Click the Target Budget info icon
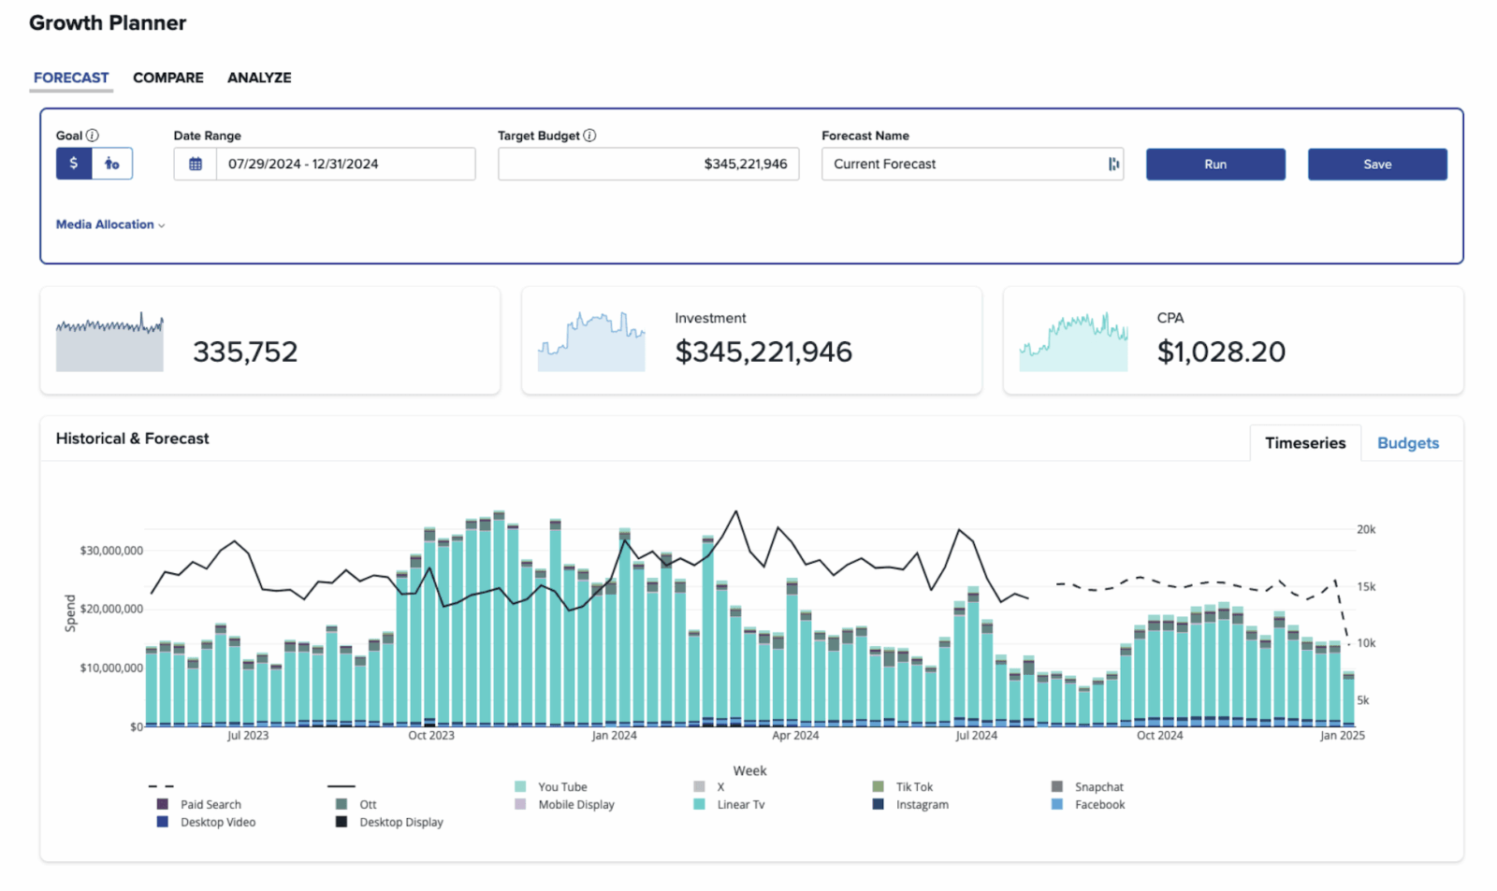1497x891 pixels. coord(589,136)
